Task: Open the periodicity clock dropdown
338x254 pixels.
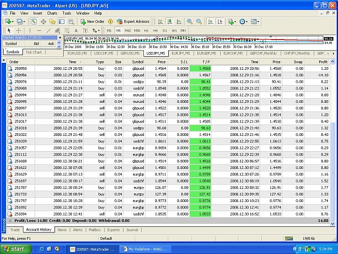Action: click(243, 21)
